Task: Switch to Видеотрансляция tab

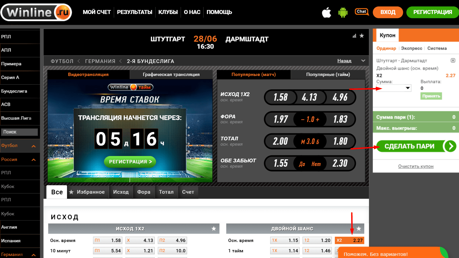Action: [x=88, y=74]
